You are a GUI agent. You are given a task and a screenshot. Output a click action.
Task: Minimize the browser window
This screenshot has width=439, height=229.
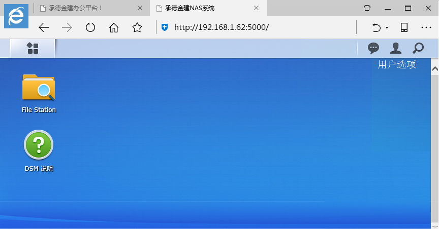(x=388, y=9)
